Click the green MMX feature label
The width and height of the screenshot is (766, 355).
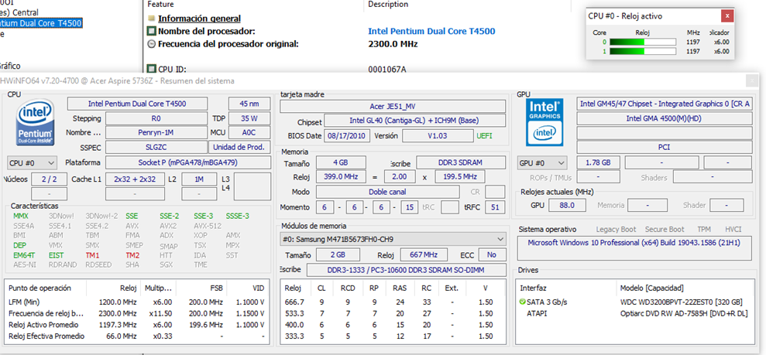(21, 217)
